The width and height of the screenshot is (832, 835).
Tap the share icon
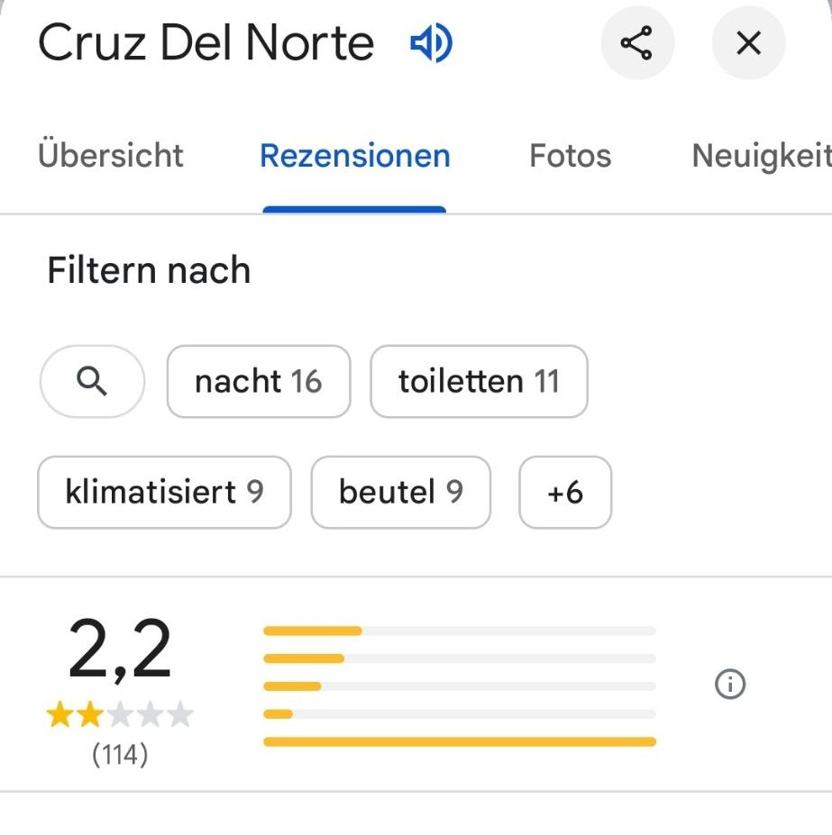click(x=637, y=43)
